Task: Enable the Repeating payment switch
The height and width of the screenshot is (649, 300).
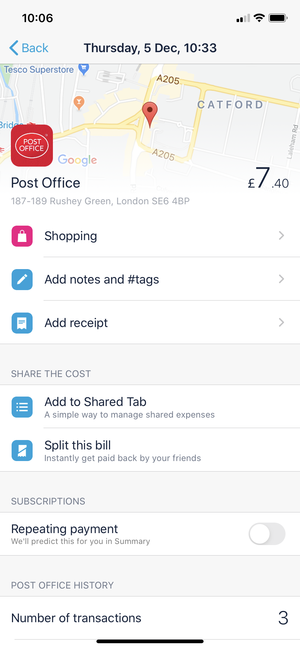Action: coord(267,534)
